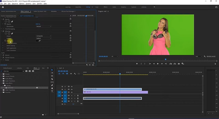Viewport: 219px width, 119px height.
Task: Reset the Ultra Key effect
Action: (x=71, y=31)
